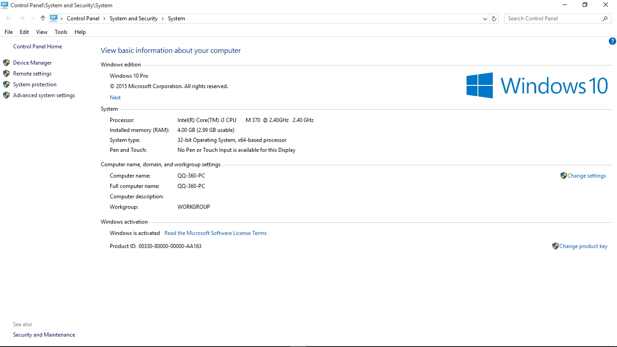Expand the address bar history dropdown
The height and width of the screenshot is (347, 617).
(485, 19)
